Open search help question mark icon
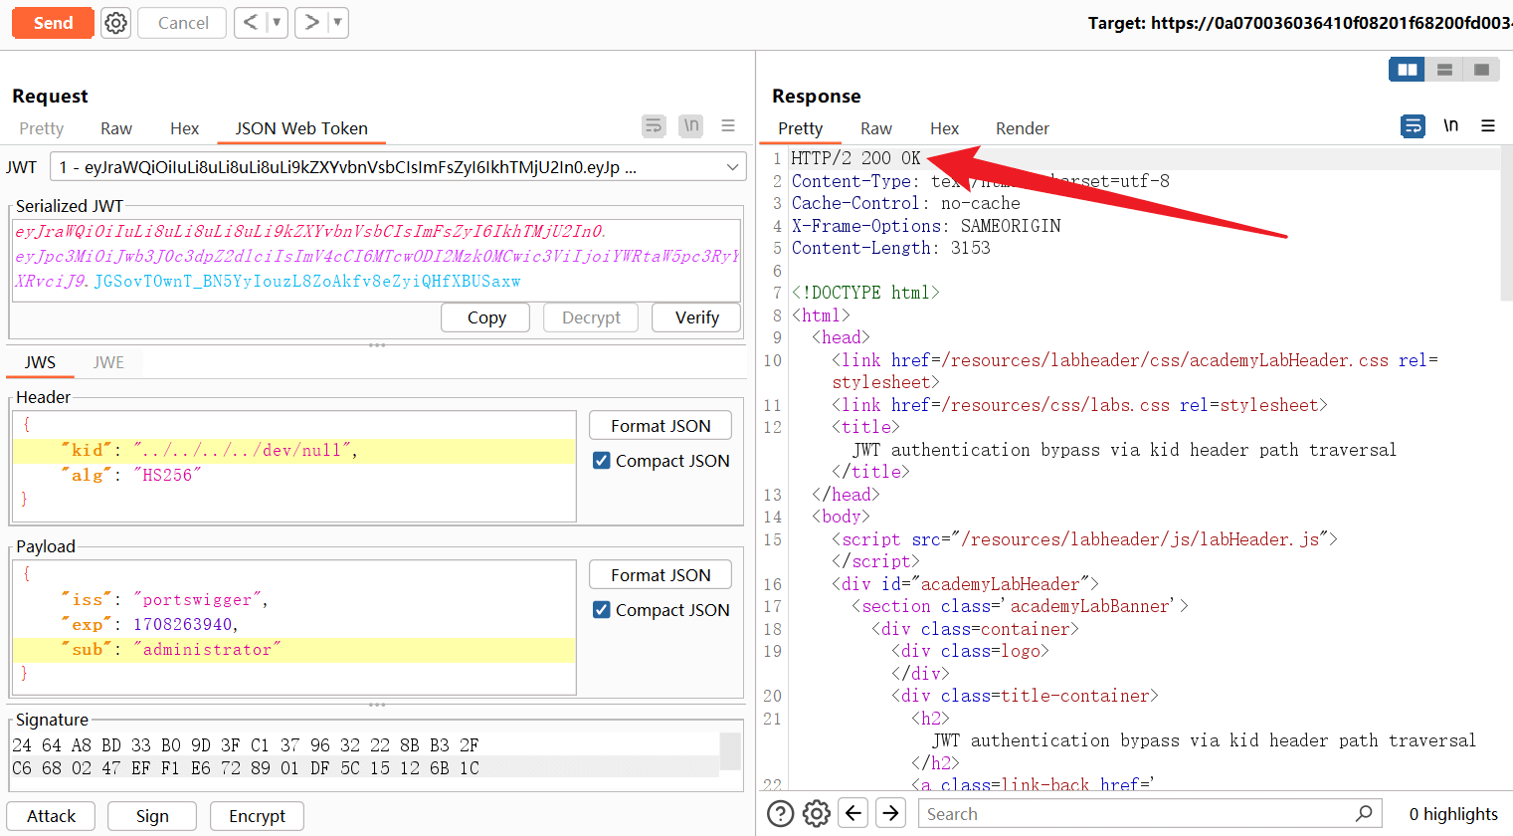The width and height of the screenshot is (1513, 836). tap(781, 814)
